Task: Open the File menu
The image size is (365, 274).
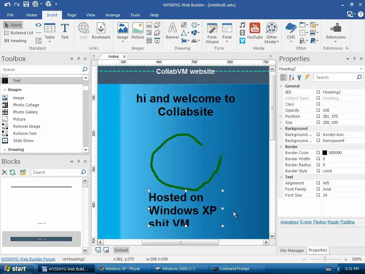Action: pos(10,15)
